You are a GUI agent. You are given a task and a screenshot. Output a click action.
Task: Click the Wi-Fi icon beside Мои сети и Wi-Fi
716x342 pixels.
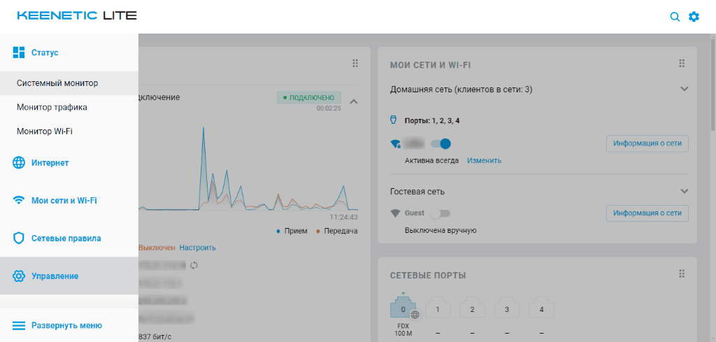(x=20, y=201)
